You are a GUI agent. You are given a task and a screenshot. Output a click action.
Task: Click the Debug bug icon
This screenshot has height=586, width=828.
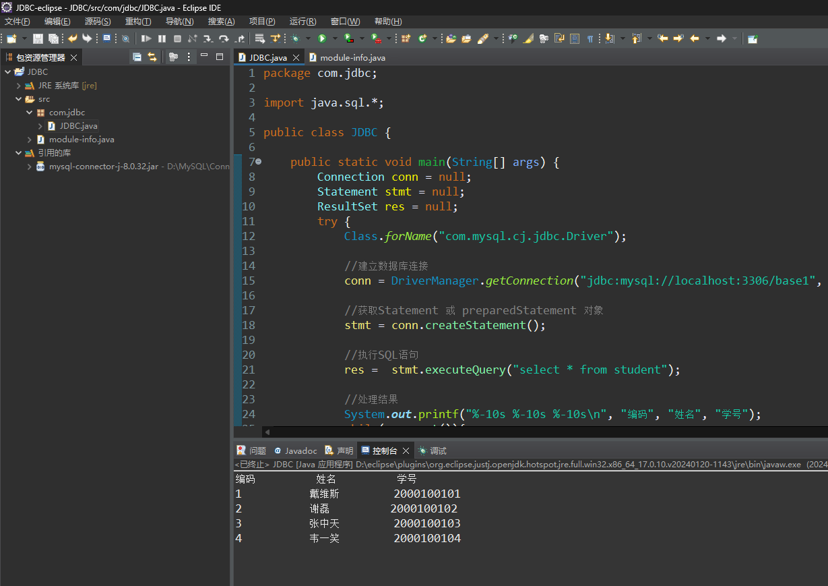tap(295, 38)
